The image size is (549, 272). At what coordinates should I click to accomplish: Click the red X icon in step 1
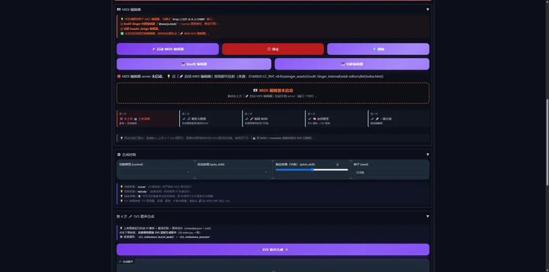click(x=121, y=119)
